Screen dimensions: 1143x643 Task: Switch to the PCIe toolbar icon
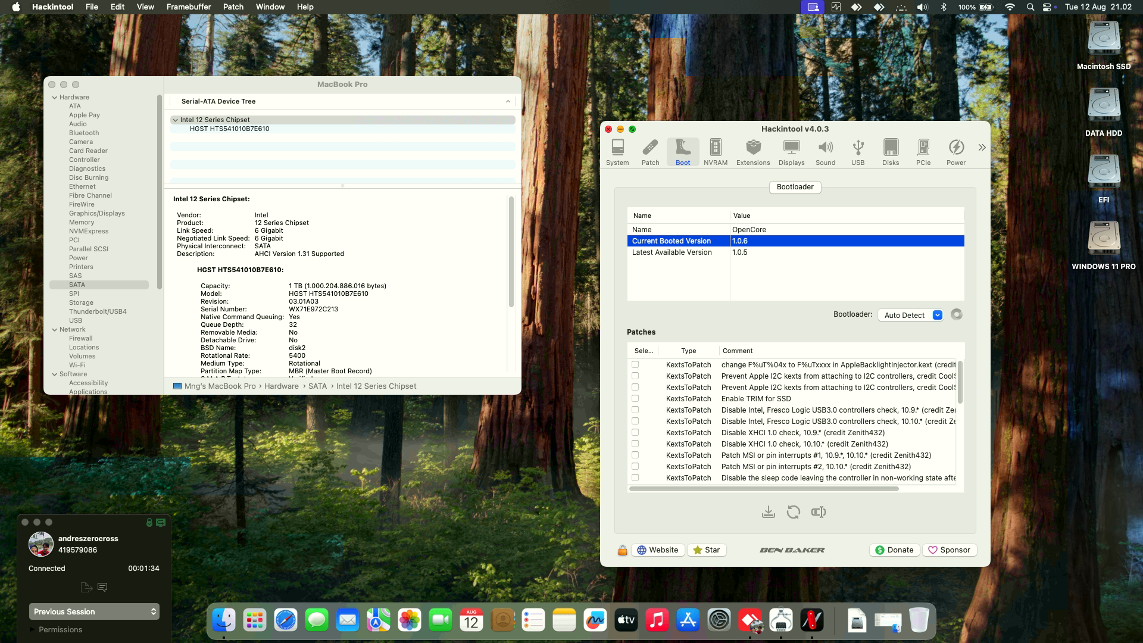tap(923, 152)
